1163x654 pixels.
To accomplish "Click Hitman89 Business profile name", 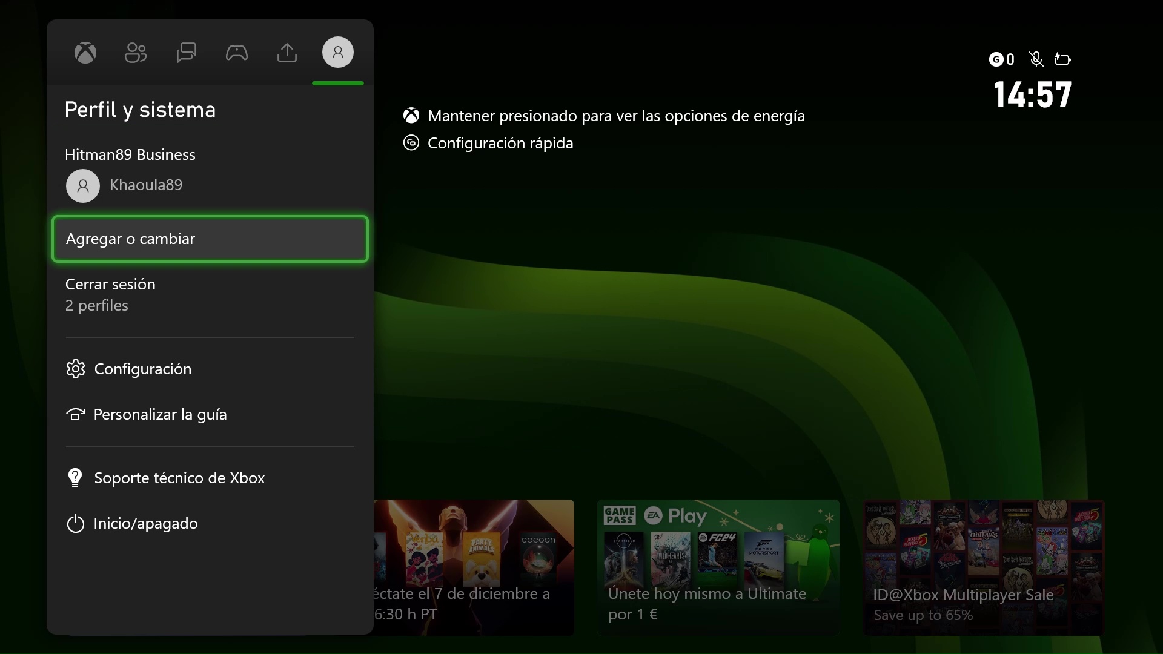I will tap(130, 154).
